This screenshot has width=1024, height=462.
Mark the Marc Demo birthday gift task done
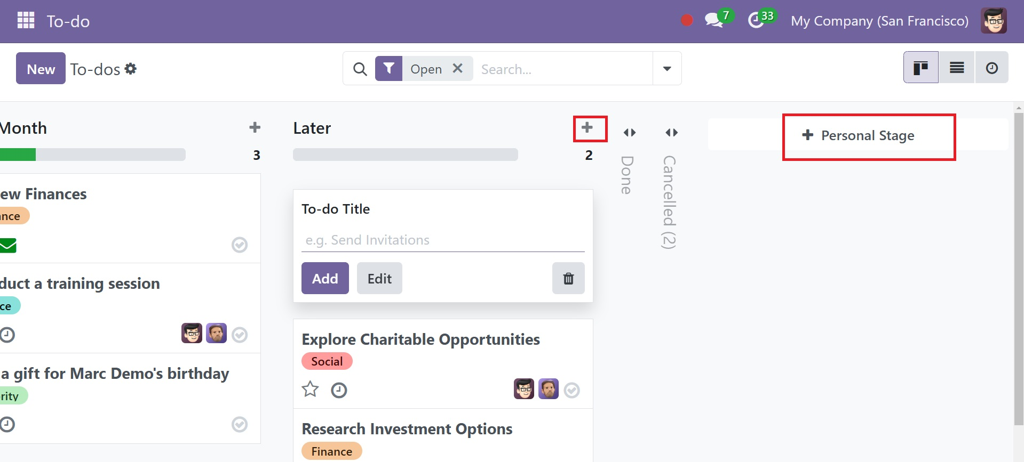[x=240, y=424]
